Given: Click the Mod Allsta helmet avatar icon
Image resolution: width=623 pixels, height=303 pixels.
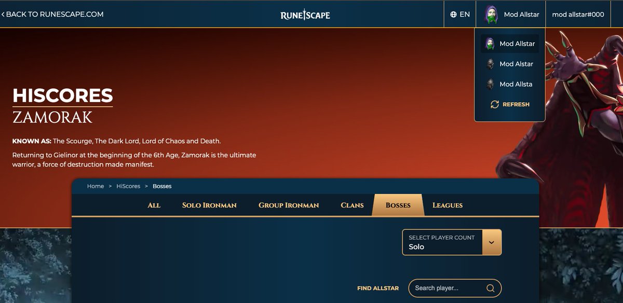Looking at the screenshot, I should point(490,84).
